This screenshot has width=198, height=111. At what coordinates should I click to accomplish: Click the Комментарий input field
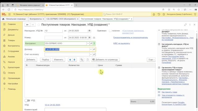[x=75, y=109]
